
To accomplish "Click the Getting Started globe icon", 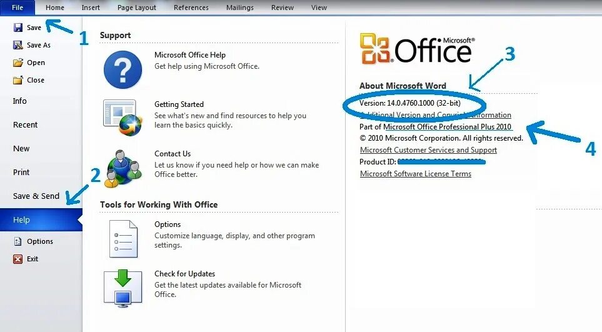I will click(123, 118).
